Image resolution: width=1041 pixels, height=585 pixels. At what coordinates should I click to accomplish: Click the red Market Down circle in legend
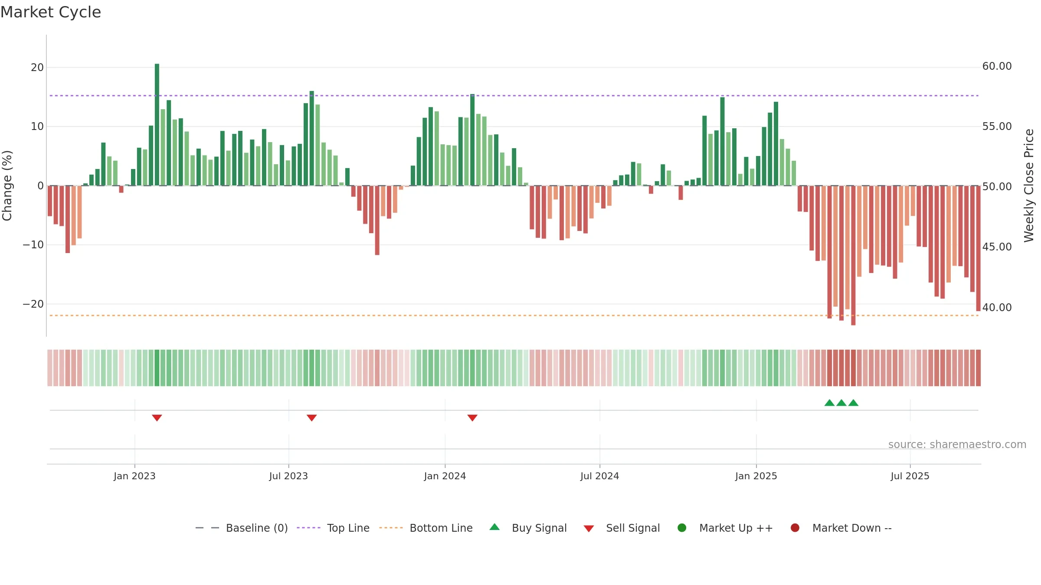pyautogui.click(x=795, y=528)
